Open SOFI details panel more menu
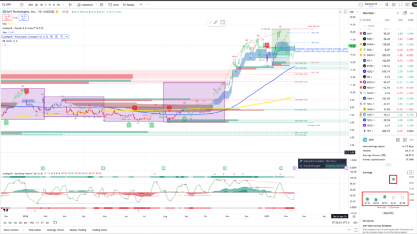The height and width of the screenshot is (234, 417). 412,140
